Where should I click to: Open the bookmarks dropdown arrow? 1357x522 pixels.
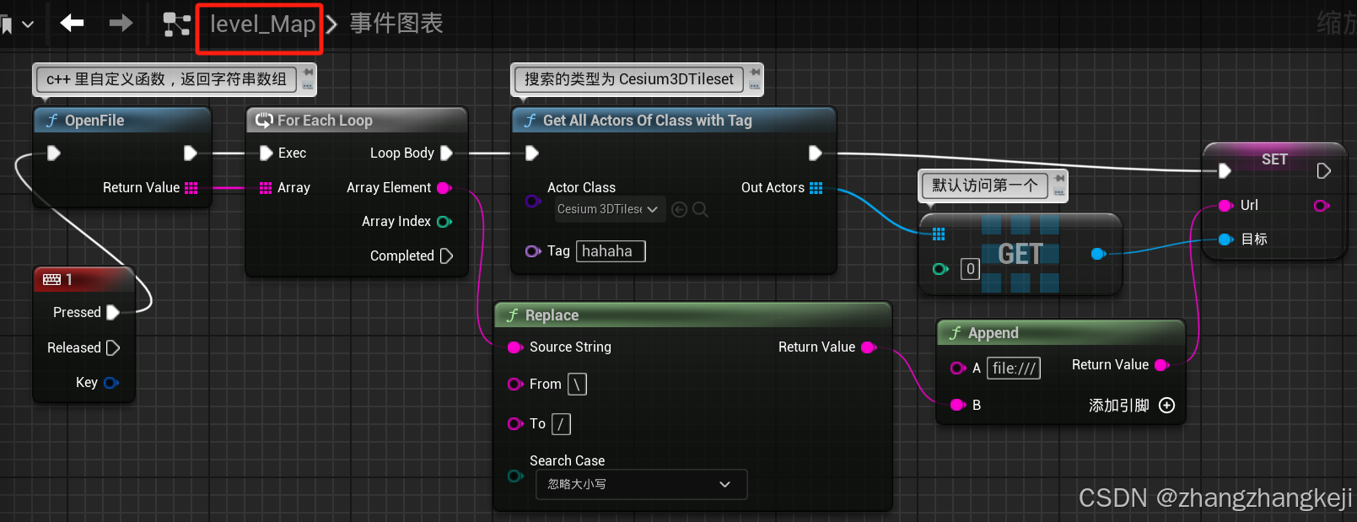tap(28, 24)
